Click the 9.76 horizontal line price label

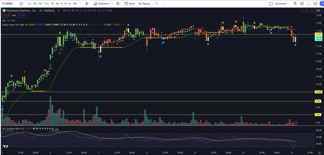(x=318, y=101)
